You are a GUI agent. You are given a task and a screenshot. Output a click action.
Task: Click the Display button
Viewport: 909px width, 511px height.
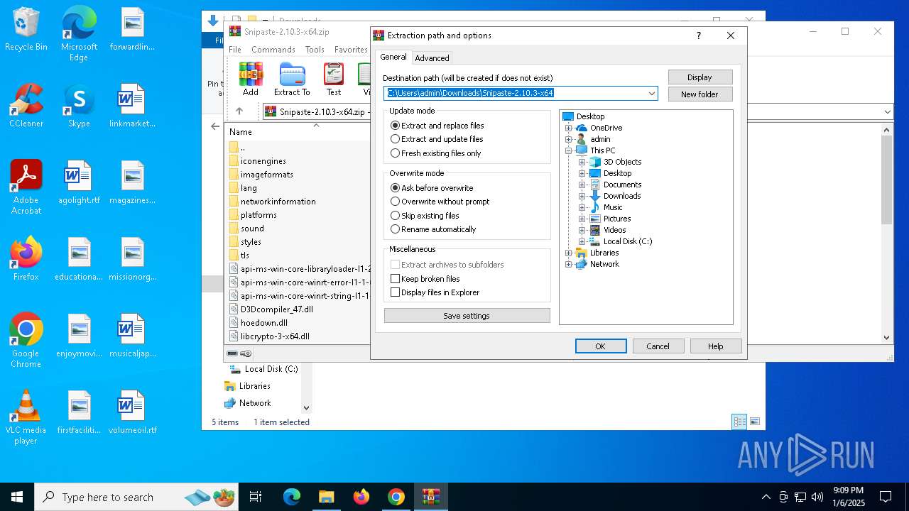click(x=700, y=77)
